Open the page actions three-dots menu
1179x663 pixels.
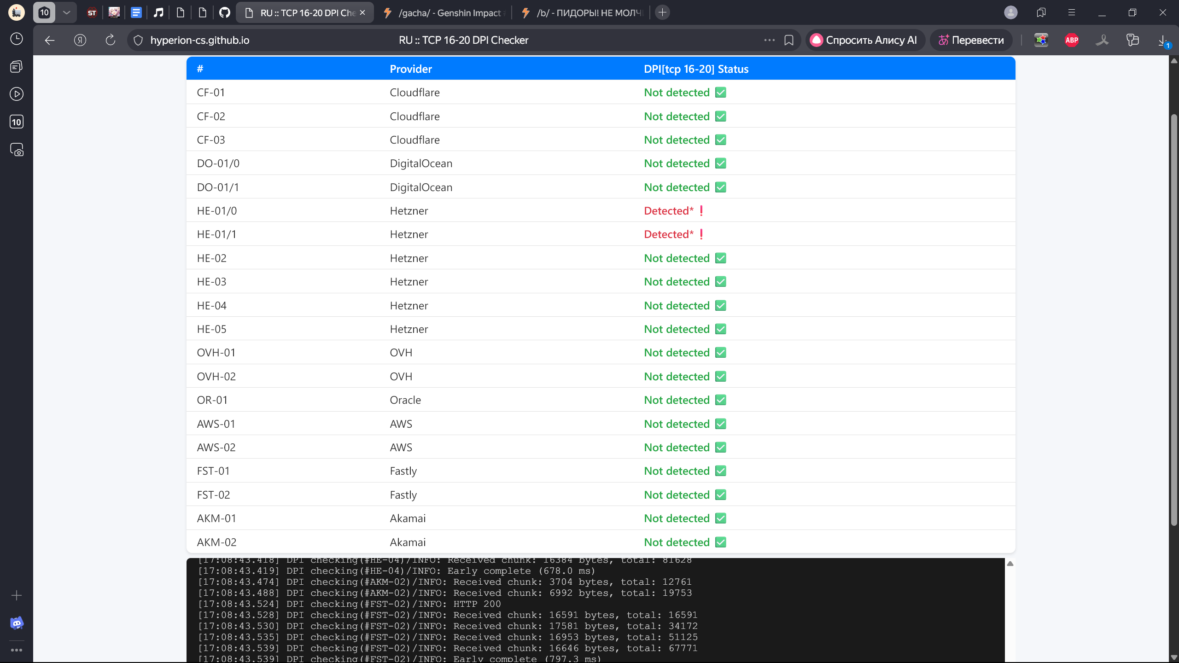click(769, 41)
